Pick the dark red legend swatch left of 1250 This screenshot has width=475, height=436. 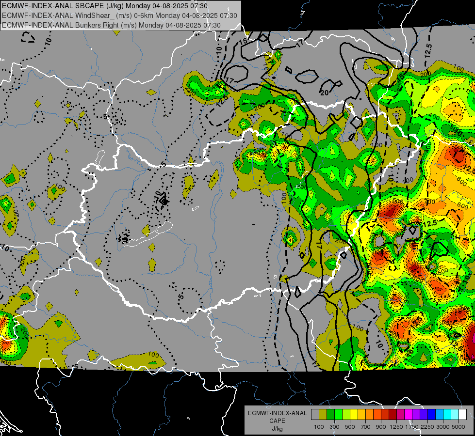pos(393,415)
